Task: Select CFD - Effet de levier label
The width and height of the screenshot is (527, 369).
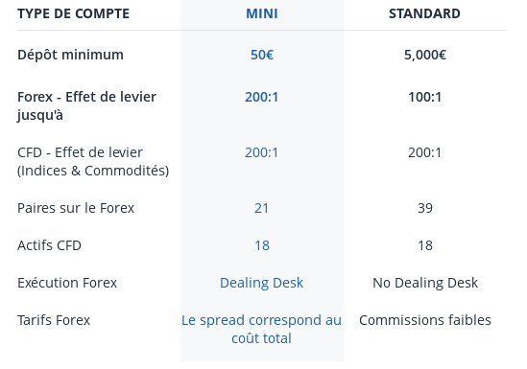Action: pos(93,162)
